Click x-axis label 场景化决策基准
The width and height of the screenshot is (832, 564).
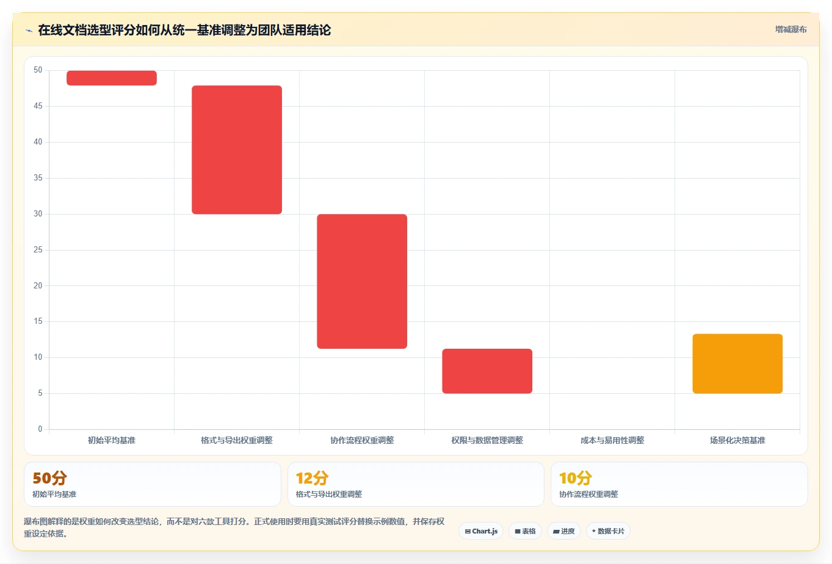pos(737,440)
